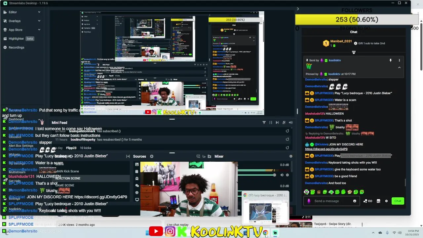This screenshot has height=238, width=423.
Task: Collapse the pinned message chevron
Action: point(399,67)
